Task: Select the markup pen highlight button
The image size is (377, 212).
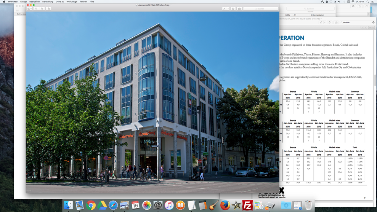Action: coord(224,9)
